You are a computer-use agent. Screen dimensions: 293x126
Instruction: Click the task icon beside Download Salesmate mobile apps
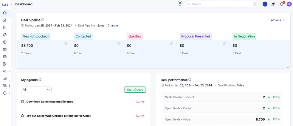pos(23,102)
